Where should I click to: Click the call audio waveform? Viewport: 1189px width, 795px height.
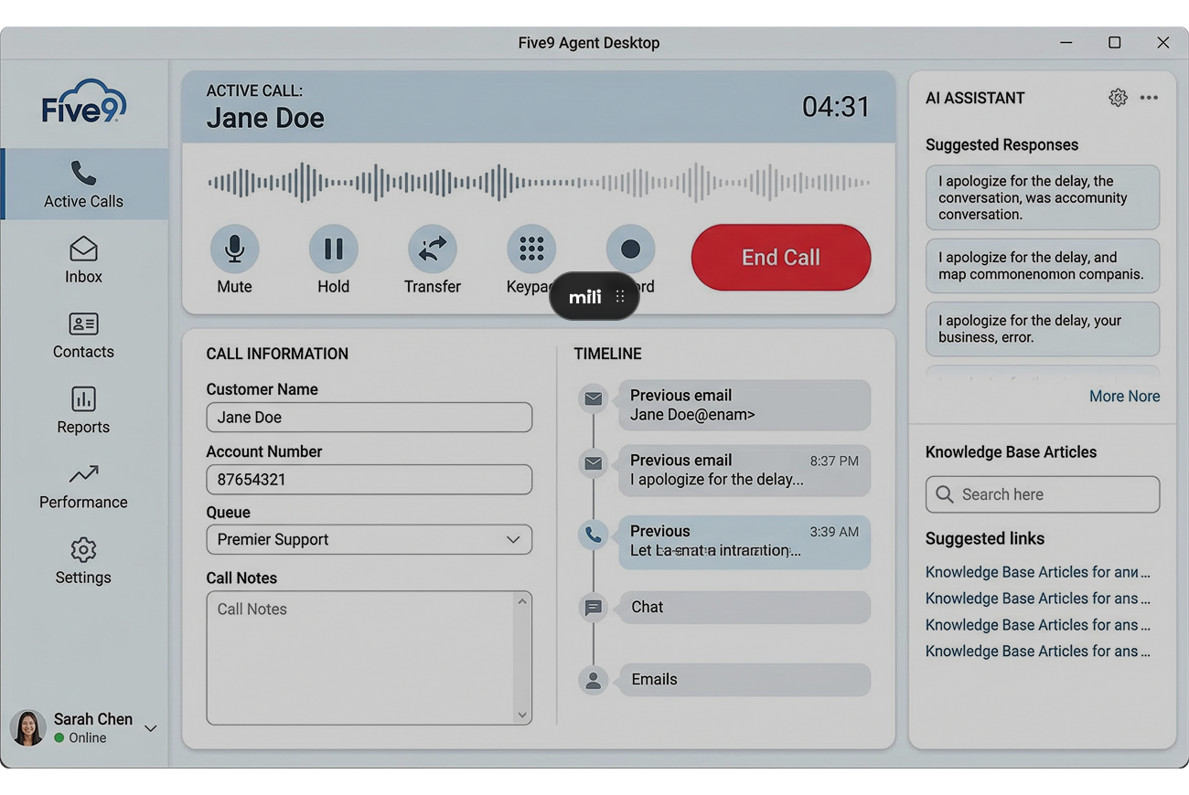click(x=539, y=183)
